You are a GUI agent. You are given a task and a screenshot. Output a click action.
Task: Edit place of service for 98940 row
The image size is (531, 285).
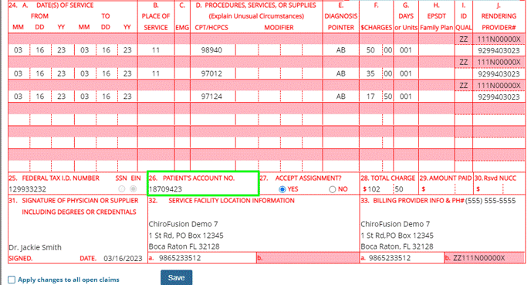pos(156,50)
